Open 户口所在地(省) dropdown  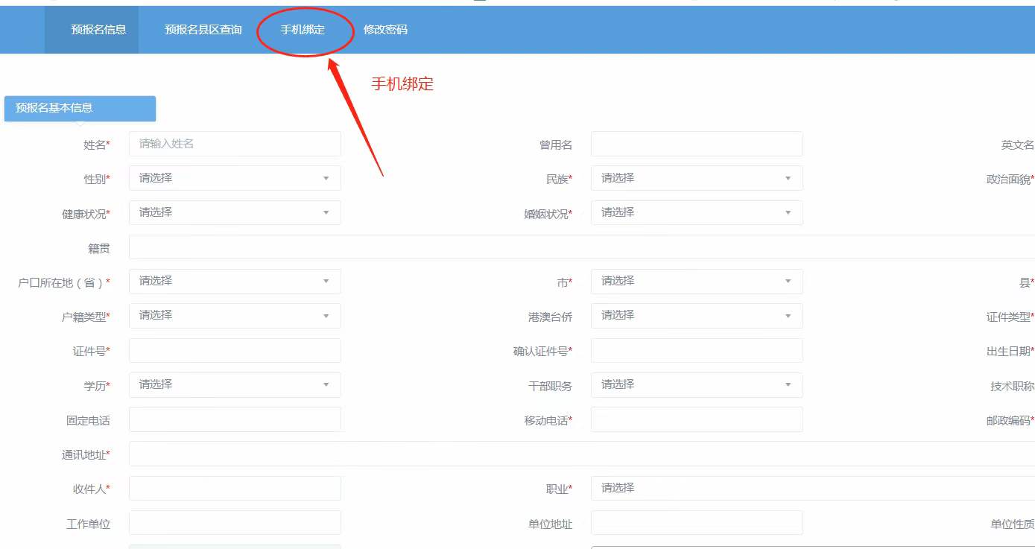click(235, 281)
